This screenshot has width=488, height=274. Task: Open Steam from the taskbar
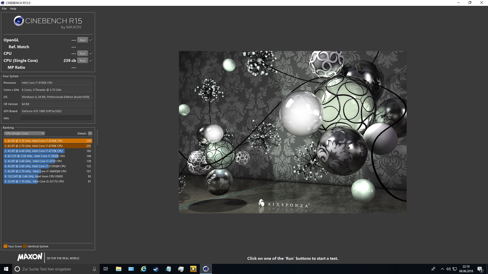[156, 269]
